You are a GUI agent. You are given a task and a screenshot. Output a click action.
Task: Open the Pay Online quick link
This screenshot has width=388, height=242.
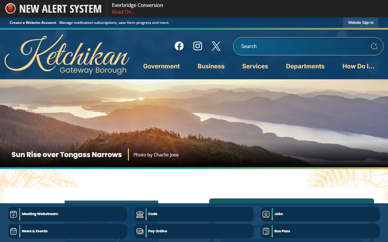pyautogui.click(x=194, y=231)
